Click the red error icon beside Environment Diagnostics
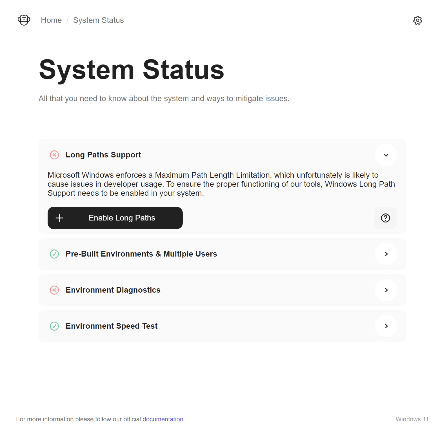The image size is (445, 432). point(54,290)
